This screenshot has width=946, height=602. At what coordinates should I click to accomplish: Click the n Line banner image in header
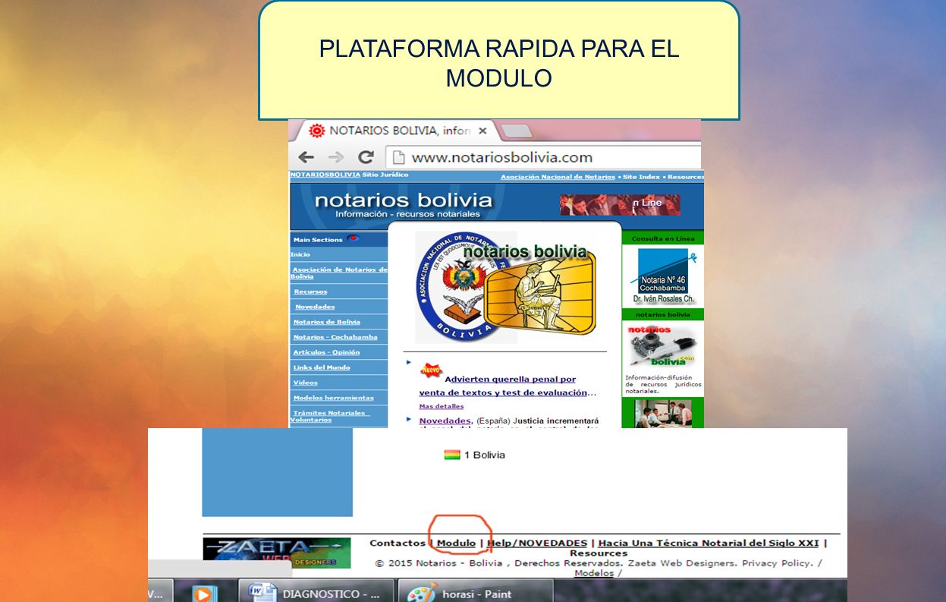[x=620, y=205]
